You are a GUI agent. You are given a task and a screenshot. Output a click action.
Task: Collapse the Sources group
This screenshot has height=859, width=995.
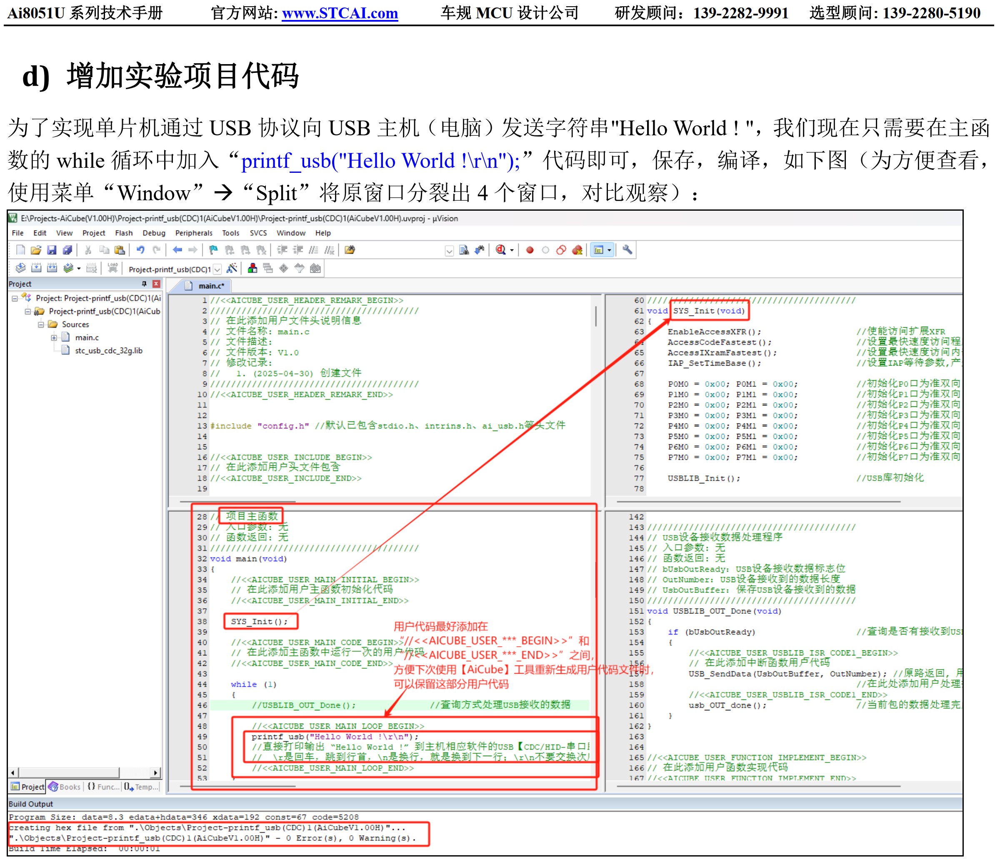(41, 325)
